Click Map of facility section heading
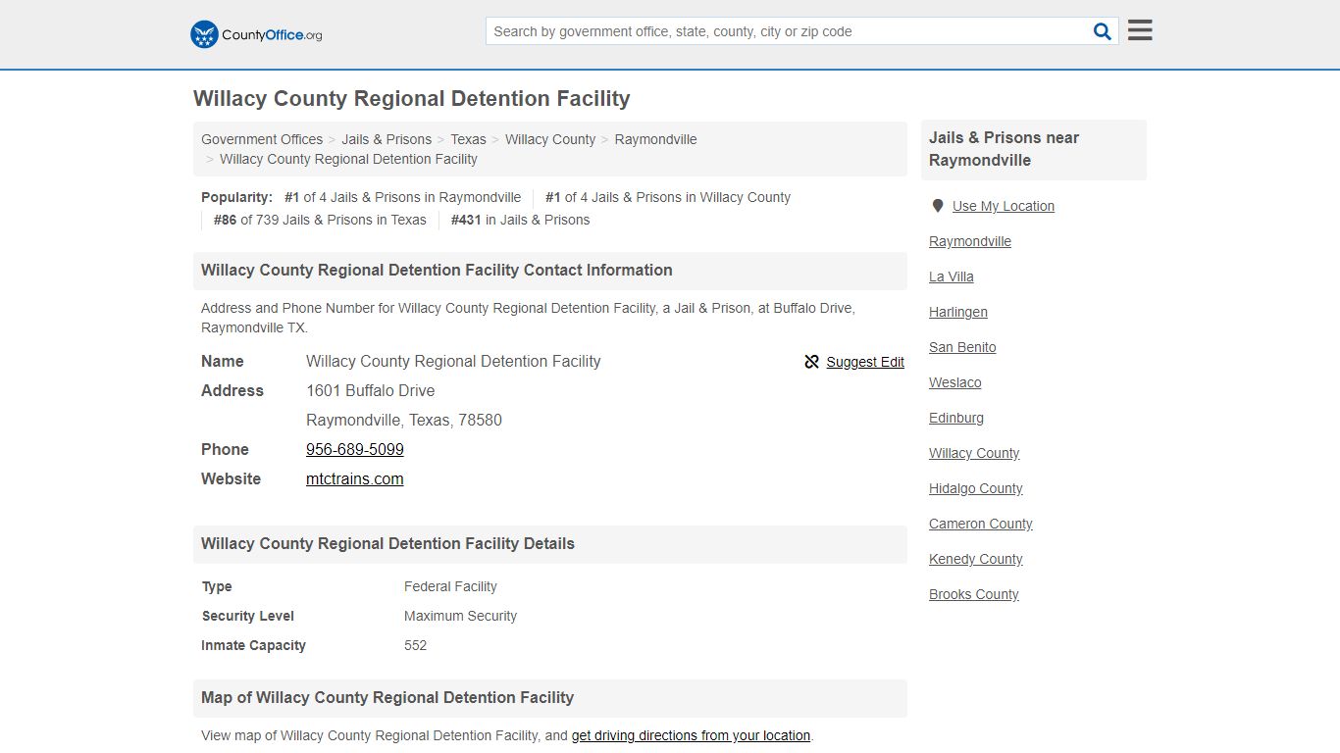This screenshot has height=753, width=1340. tap(387, 697)
